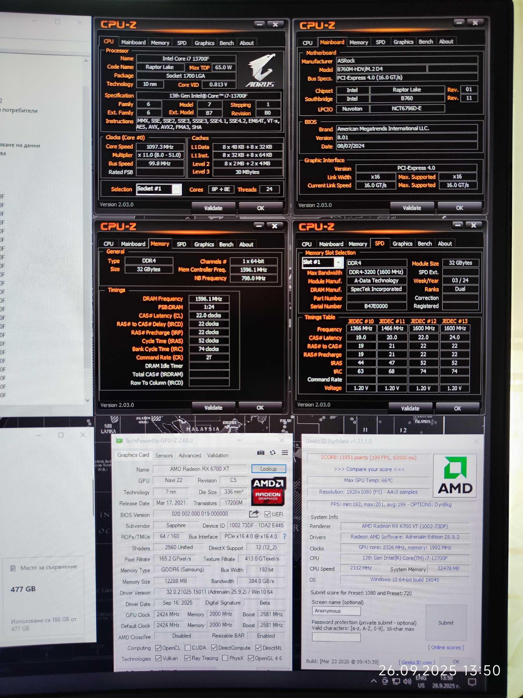Toggle the OpenCL checkbox
The image size is (523, 698).
click(x=158, y=648)
